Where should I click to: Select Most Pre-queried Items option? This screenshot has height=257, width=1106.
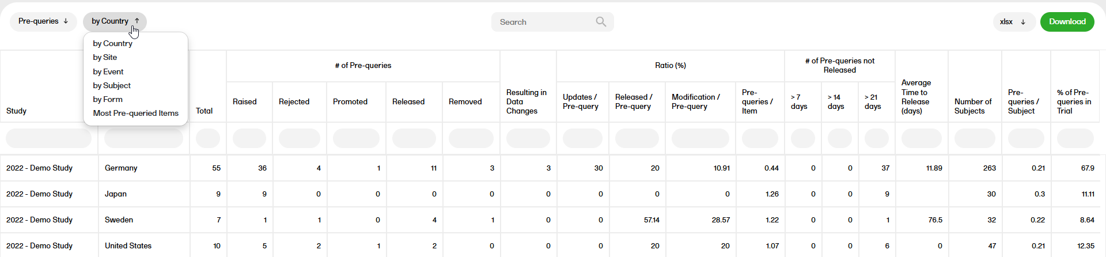click(x=135, y=114)
